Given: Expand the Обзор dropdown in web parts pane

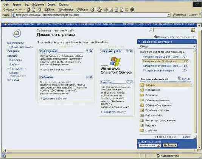Looking at the screenshot, I should [x=194, y=46].
